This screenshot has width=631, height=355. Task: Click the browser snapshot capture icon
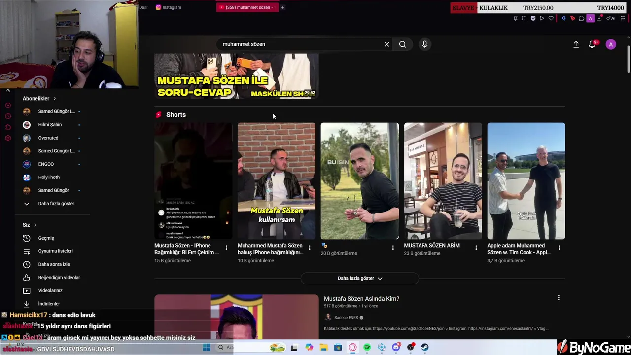[x=525, y=18]
